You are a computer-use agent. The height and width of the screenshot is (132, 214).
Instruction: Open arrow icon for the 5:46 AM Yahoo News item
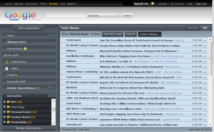[205, 72]
